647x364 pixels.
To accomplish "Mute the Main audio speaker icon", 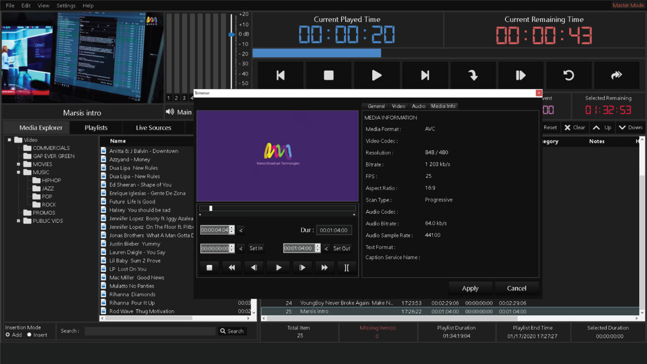I will [x=170, y=112].
